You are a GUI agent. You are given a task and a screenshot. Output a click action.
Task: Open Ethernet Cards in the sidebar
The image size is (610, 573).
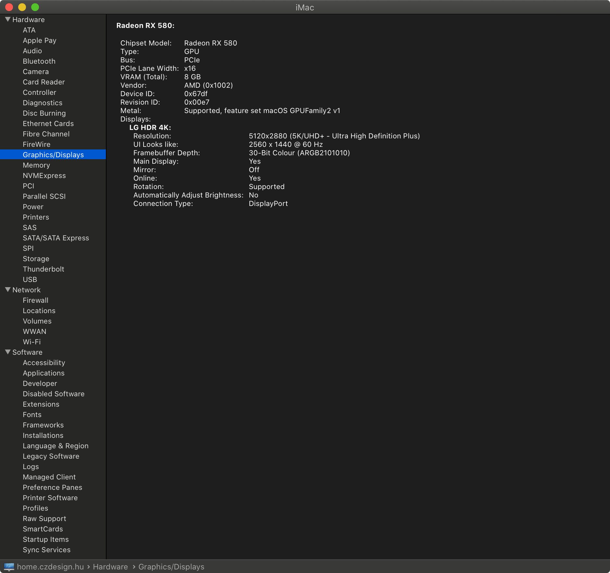coord(48,124)
